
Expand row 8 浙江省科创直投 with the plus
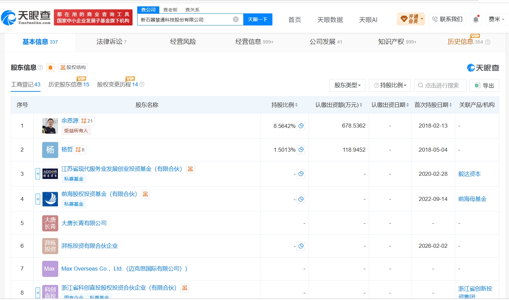pyautogui.click(x=38, y=293)
